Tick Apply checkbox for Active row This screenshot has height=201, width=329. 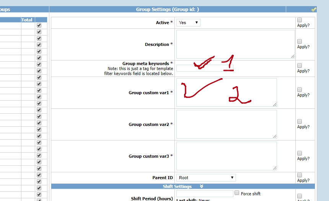[300, 20]
